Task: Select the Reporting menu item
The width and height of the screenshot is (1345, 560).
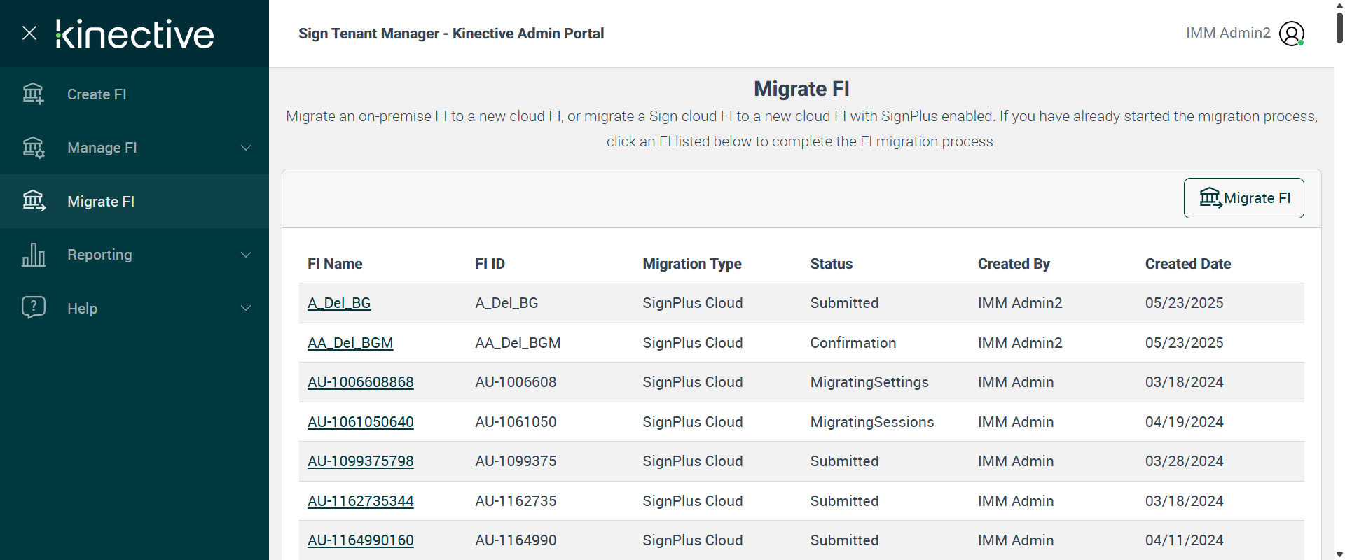Action: click(x=99, y=255)
